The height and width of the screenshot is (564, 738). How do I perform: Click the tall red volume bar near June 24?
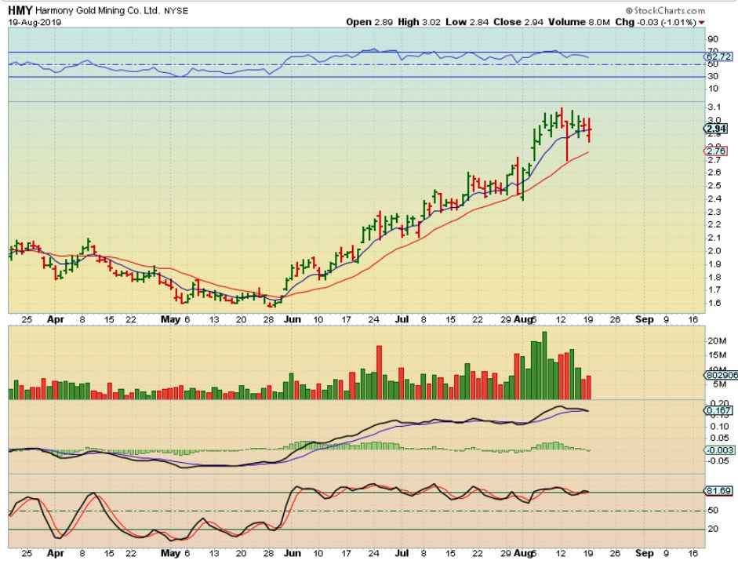pyautogui.click(x=379, y=373)
